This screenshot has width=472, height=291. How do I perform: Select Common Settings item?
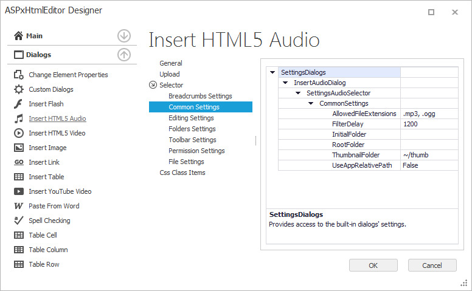(x=201, y=107)
